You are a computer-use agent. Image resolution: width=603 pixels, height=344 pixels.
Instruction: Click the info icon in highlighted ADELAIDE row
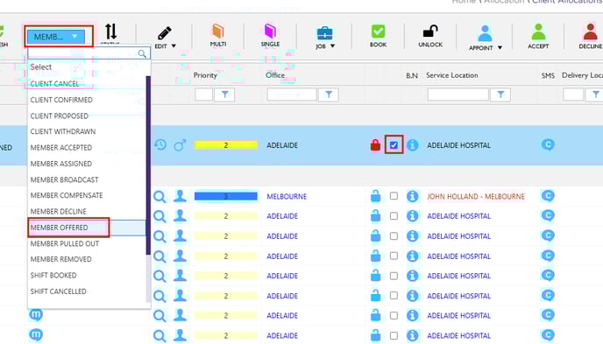412,145
